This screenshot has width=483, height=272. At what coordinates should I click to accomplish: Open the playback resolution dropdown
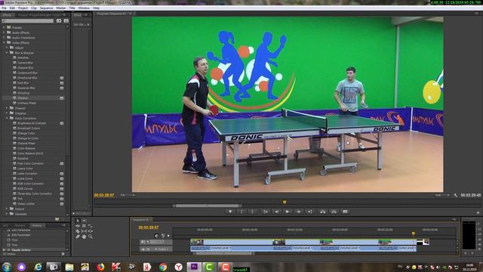point(442,195)
